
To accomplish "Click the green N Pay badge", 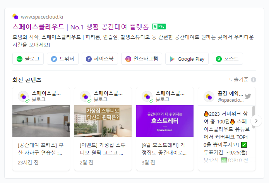I will click(159, 27).
